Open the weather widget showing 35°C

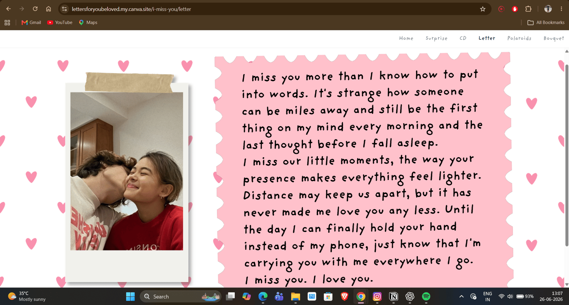click(27, 296)
